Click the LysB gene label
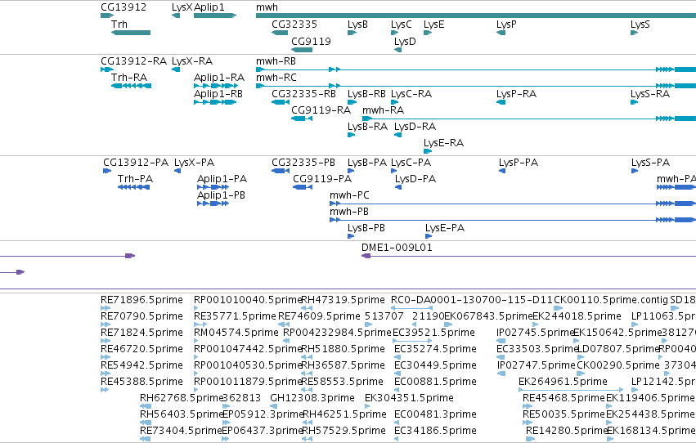This screenshot has width=696, height=443. click(357, 25)
